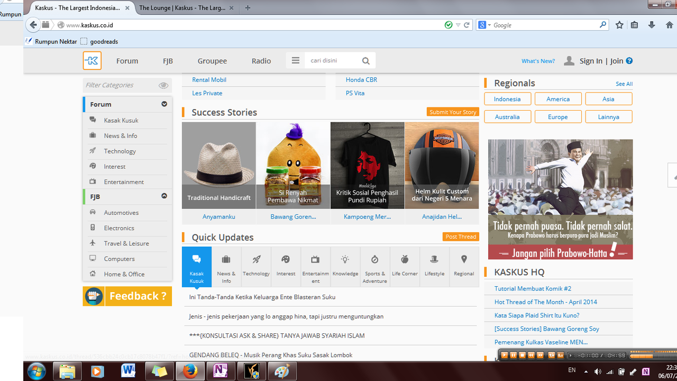Image resolution: width=677 pixels, height=381 pixels.
Task: Reload the page with refresh icon
Action: click(466, 25)
